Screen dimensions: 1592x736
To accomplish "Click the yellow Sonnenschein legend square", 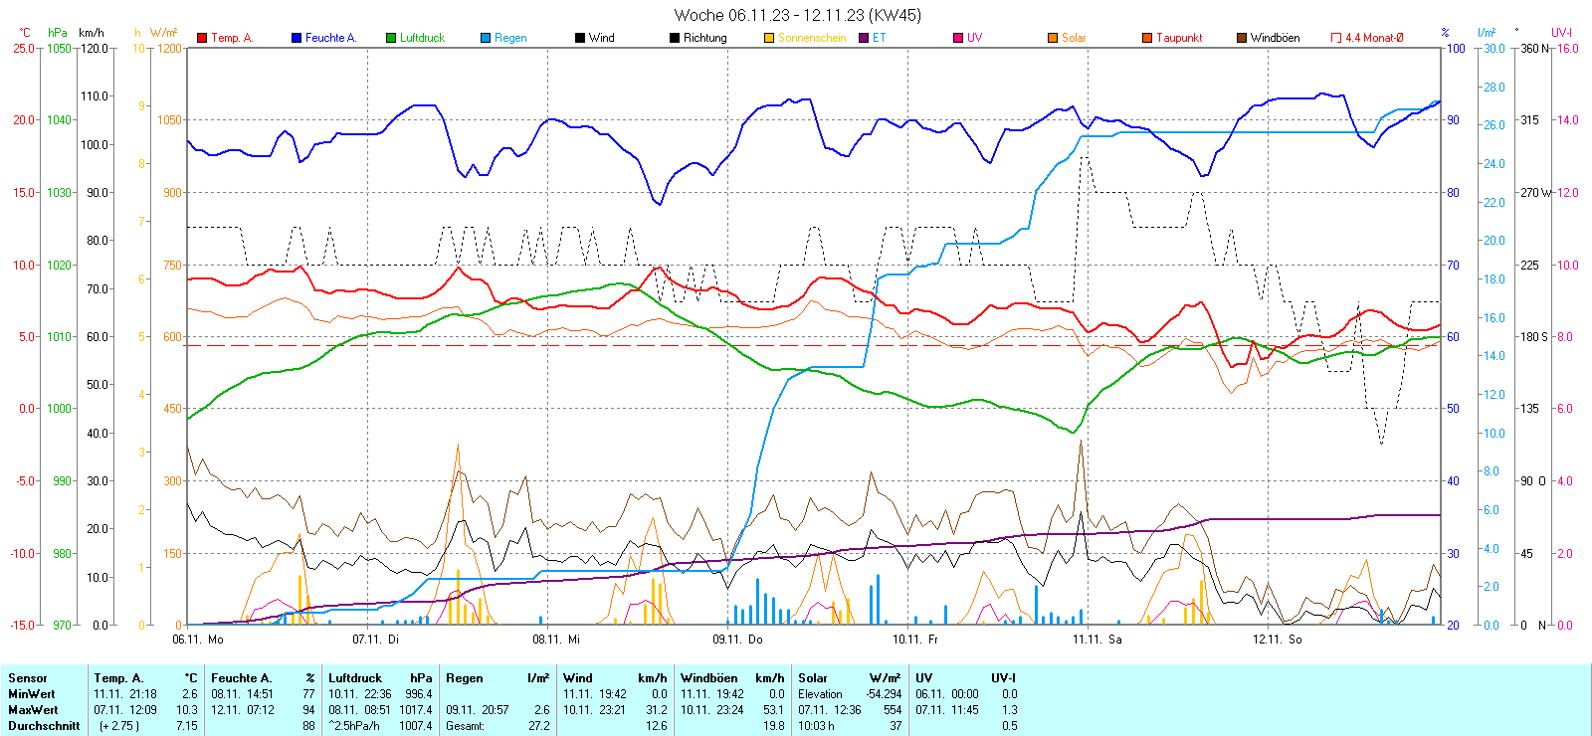I will [769, 38].
